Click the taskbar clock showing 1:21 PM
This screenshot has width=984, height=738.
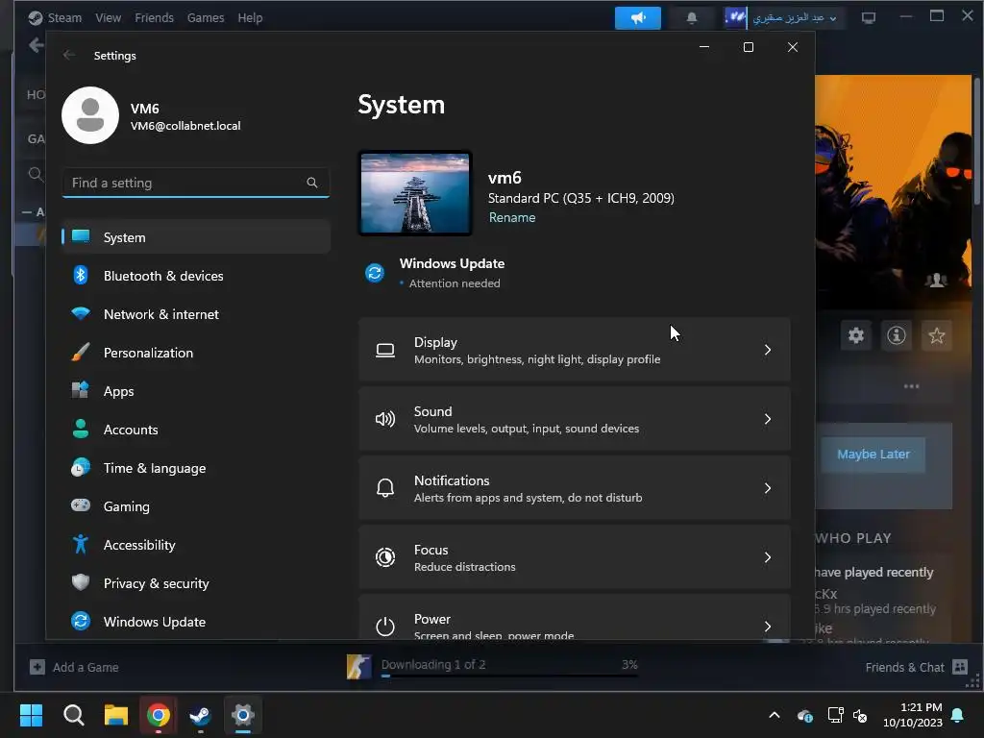point(913,715)
